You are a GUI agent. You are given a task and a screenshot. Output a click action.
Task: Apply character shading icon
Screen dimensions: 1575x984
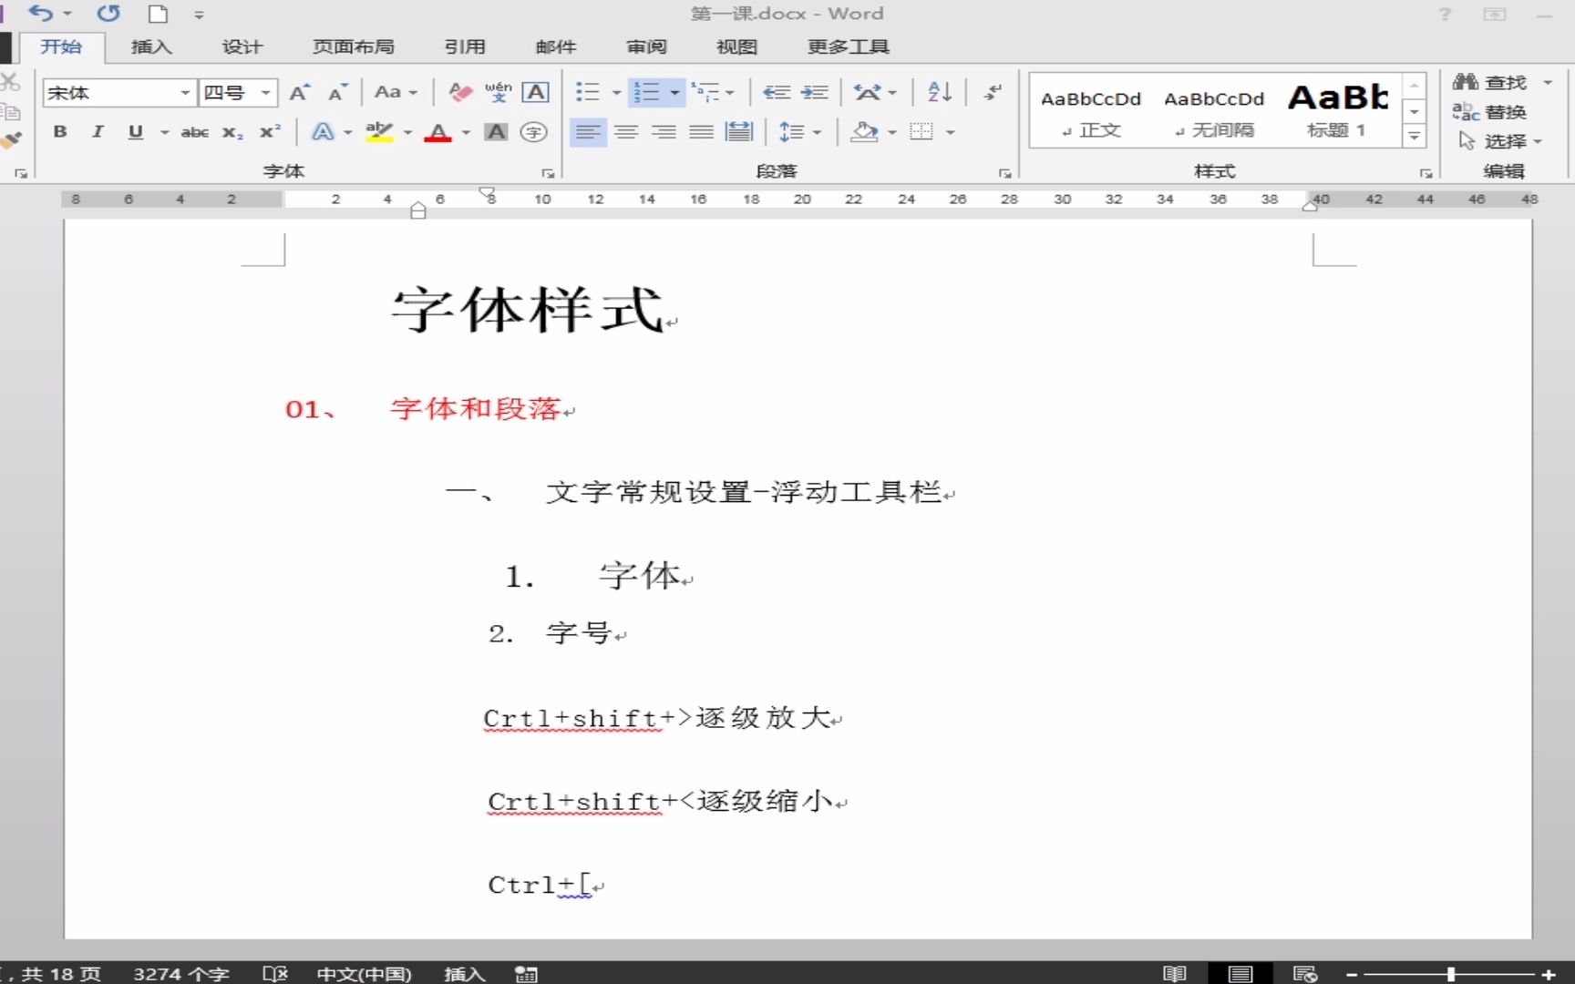(496, 132)
